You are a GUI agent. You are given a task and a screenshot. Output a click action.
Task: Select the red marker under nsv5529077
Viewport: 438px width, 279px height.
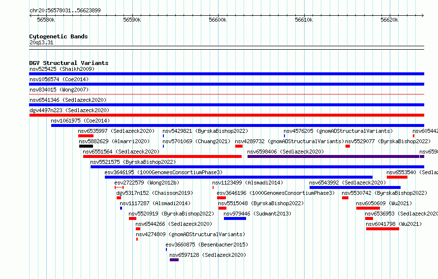point(347,146)
